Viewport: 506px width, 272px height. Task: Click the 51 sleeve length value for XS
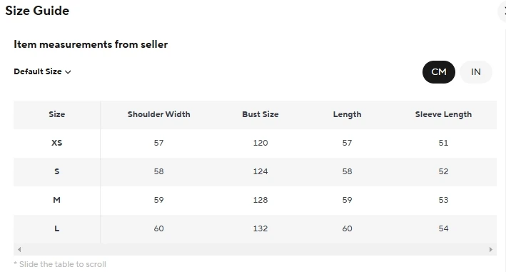point(443,143)
